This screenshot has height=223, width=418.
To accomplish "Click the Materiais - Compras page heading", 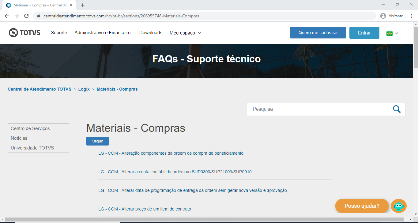I will 136,128.
